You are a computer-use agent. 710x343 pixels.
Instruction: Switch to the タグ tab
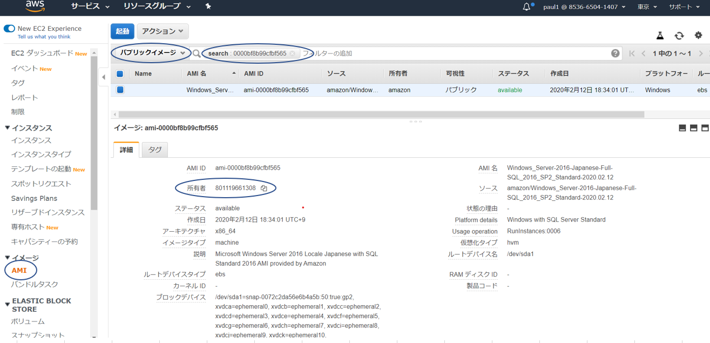[155, 150]
